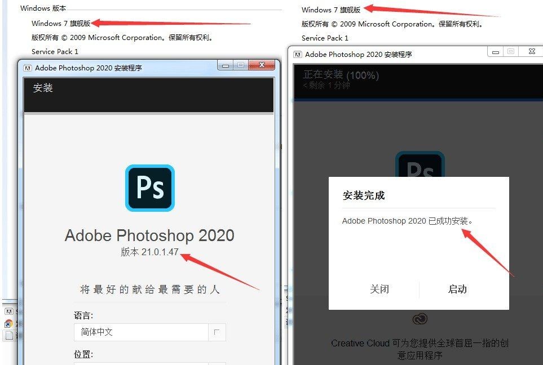
Task: Click left copyright 2009 Microsoft Corporation line
Action: (x=122, y=37)
